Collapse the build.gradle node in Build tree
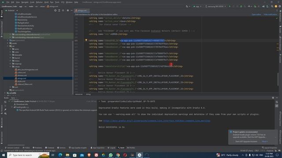 12,107
